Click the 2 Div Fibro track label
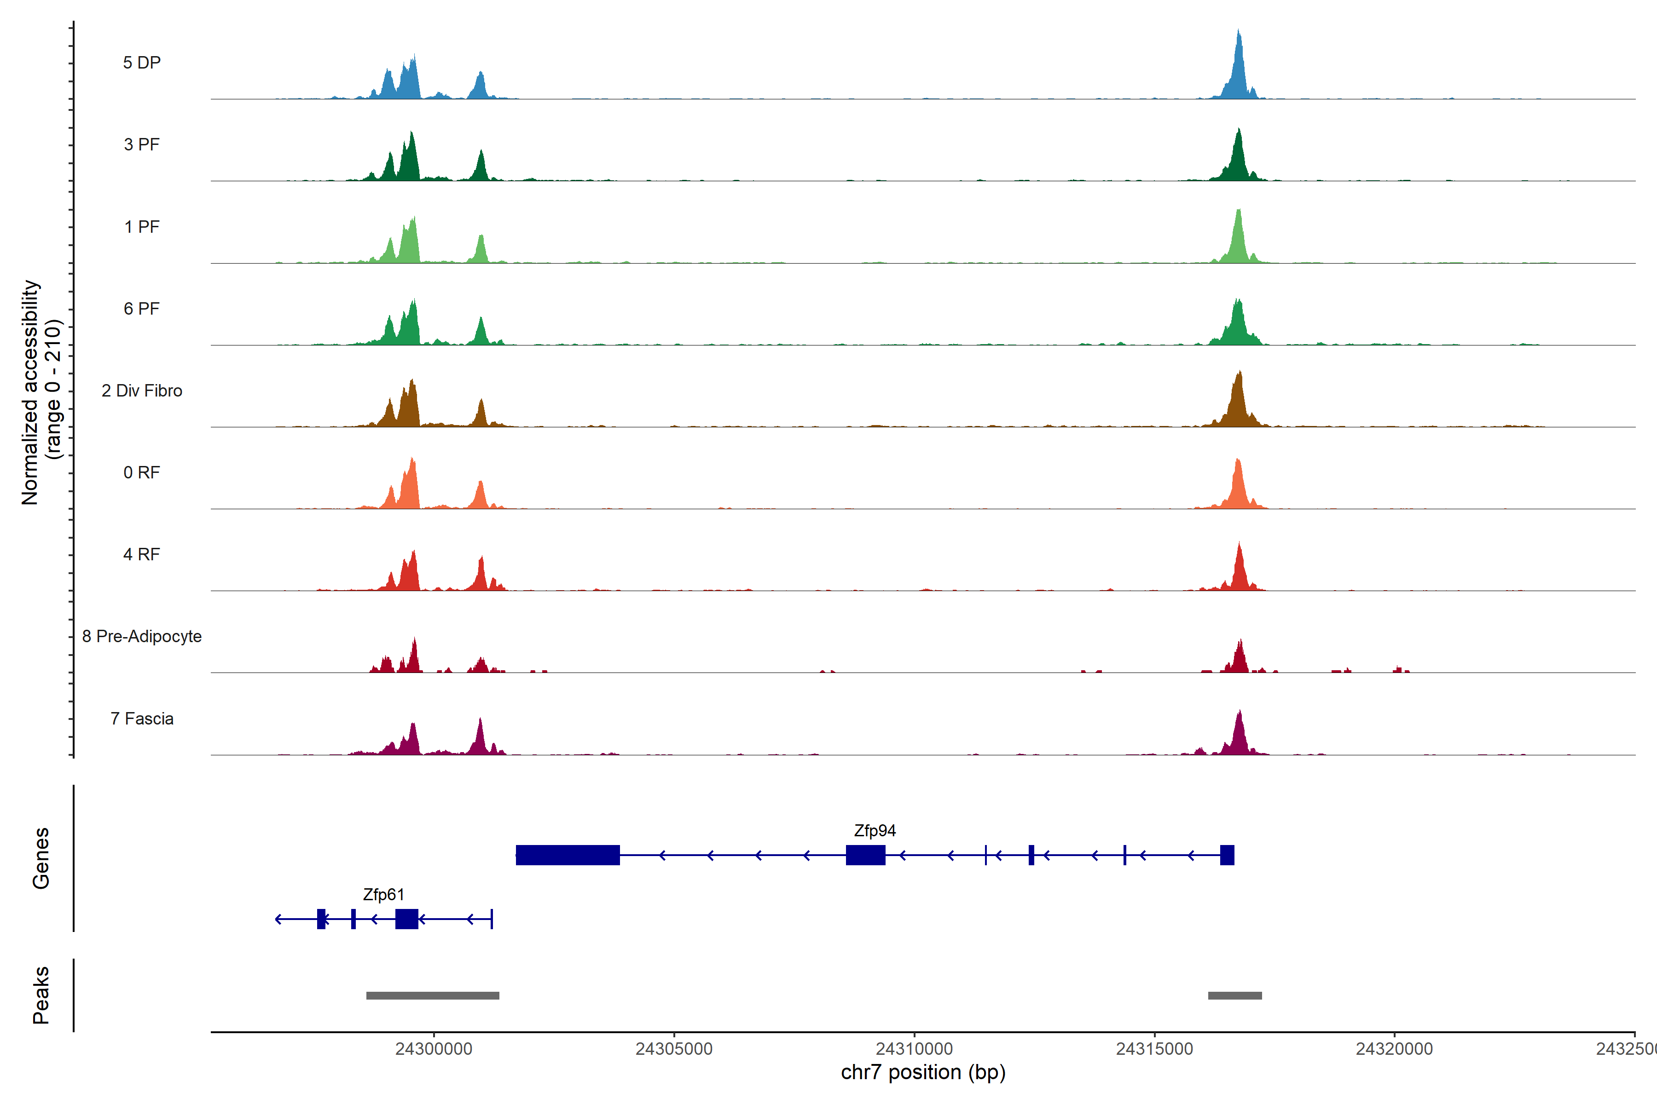The height and width of the screenshot is (1104, 1657). pos(142,391)
